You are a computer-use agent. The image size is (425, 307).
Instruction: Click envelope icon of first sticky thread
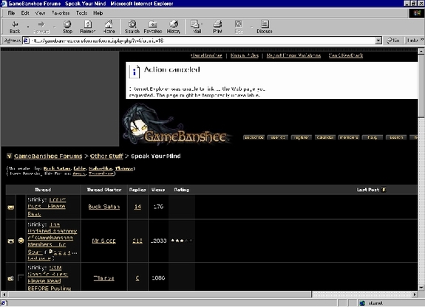11,207
